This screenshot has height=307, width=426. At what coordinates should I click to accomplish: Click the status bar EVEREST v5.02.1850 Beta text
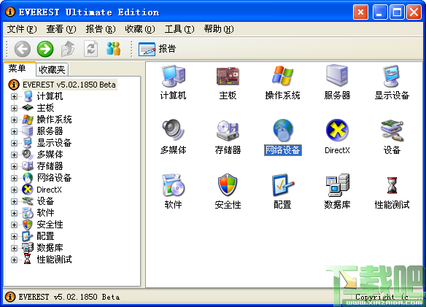tap(69, 297)
